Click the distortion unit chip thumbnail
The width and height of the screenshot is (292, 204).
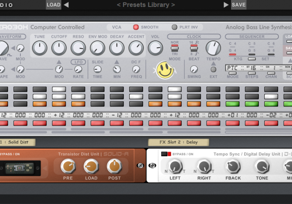tap(20, 168)
